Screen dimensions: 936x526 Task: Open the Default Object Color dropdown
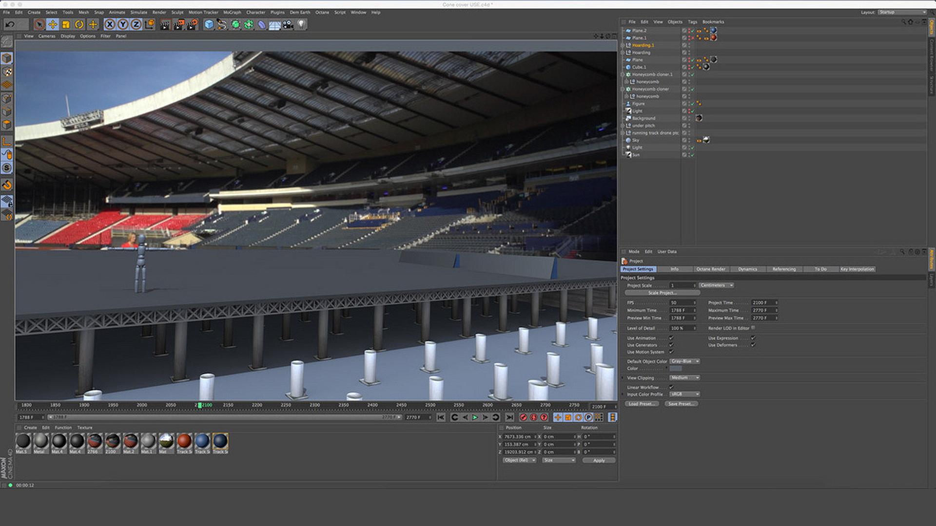pos(684,361)
